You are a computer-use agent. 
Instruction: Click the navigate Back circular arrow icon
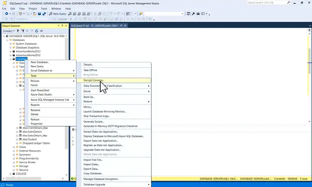point(7,14)
